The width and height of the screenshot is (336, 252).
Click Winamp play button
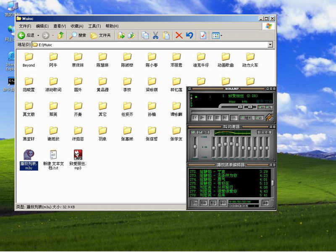click(202, 118)
